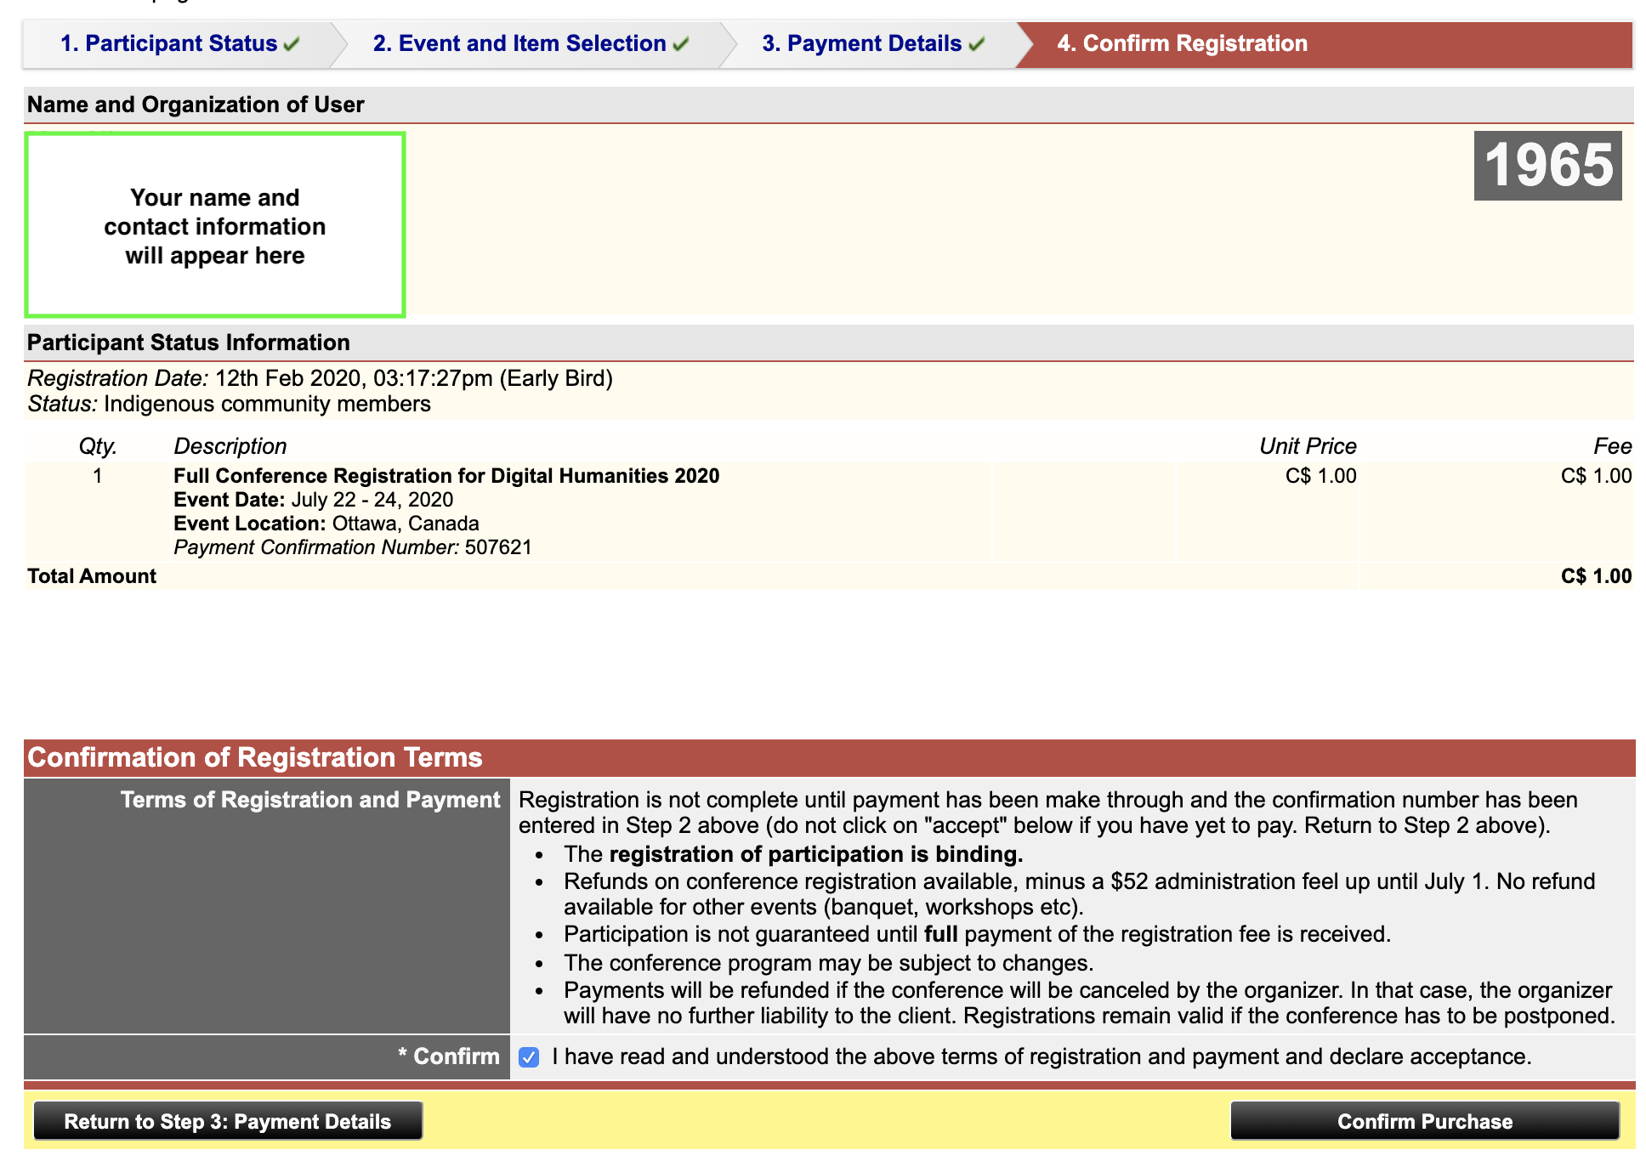
Task: Click the Terms of Registration and Payment label
Action: pyautogui.click(x=310, y=800)
